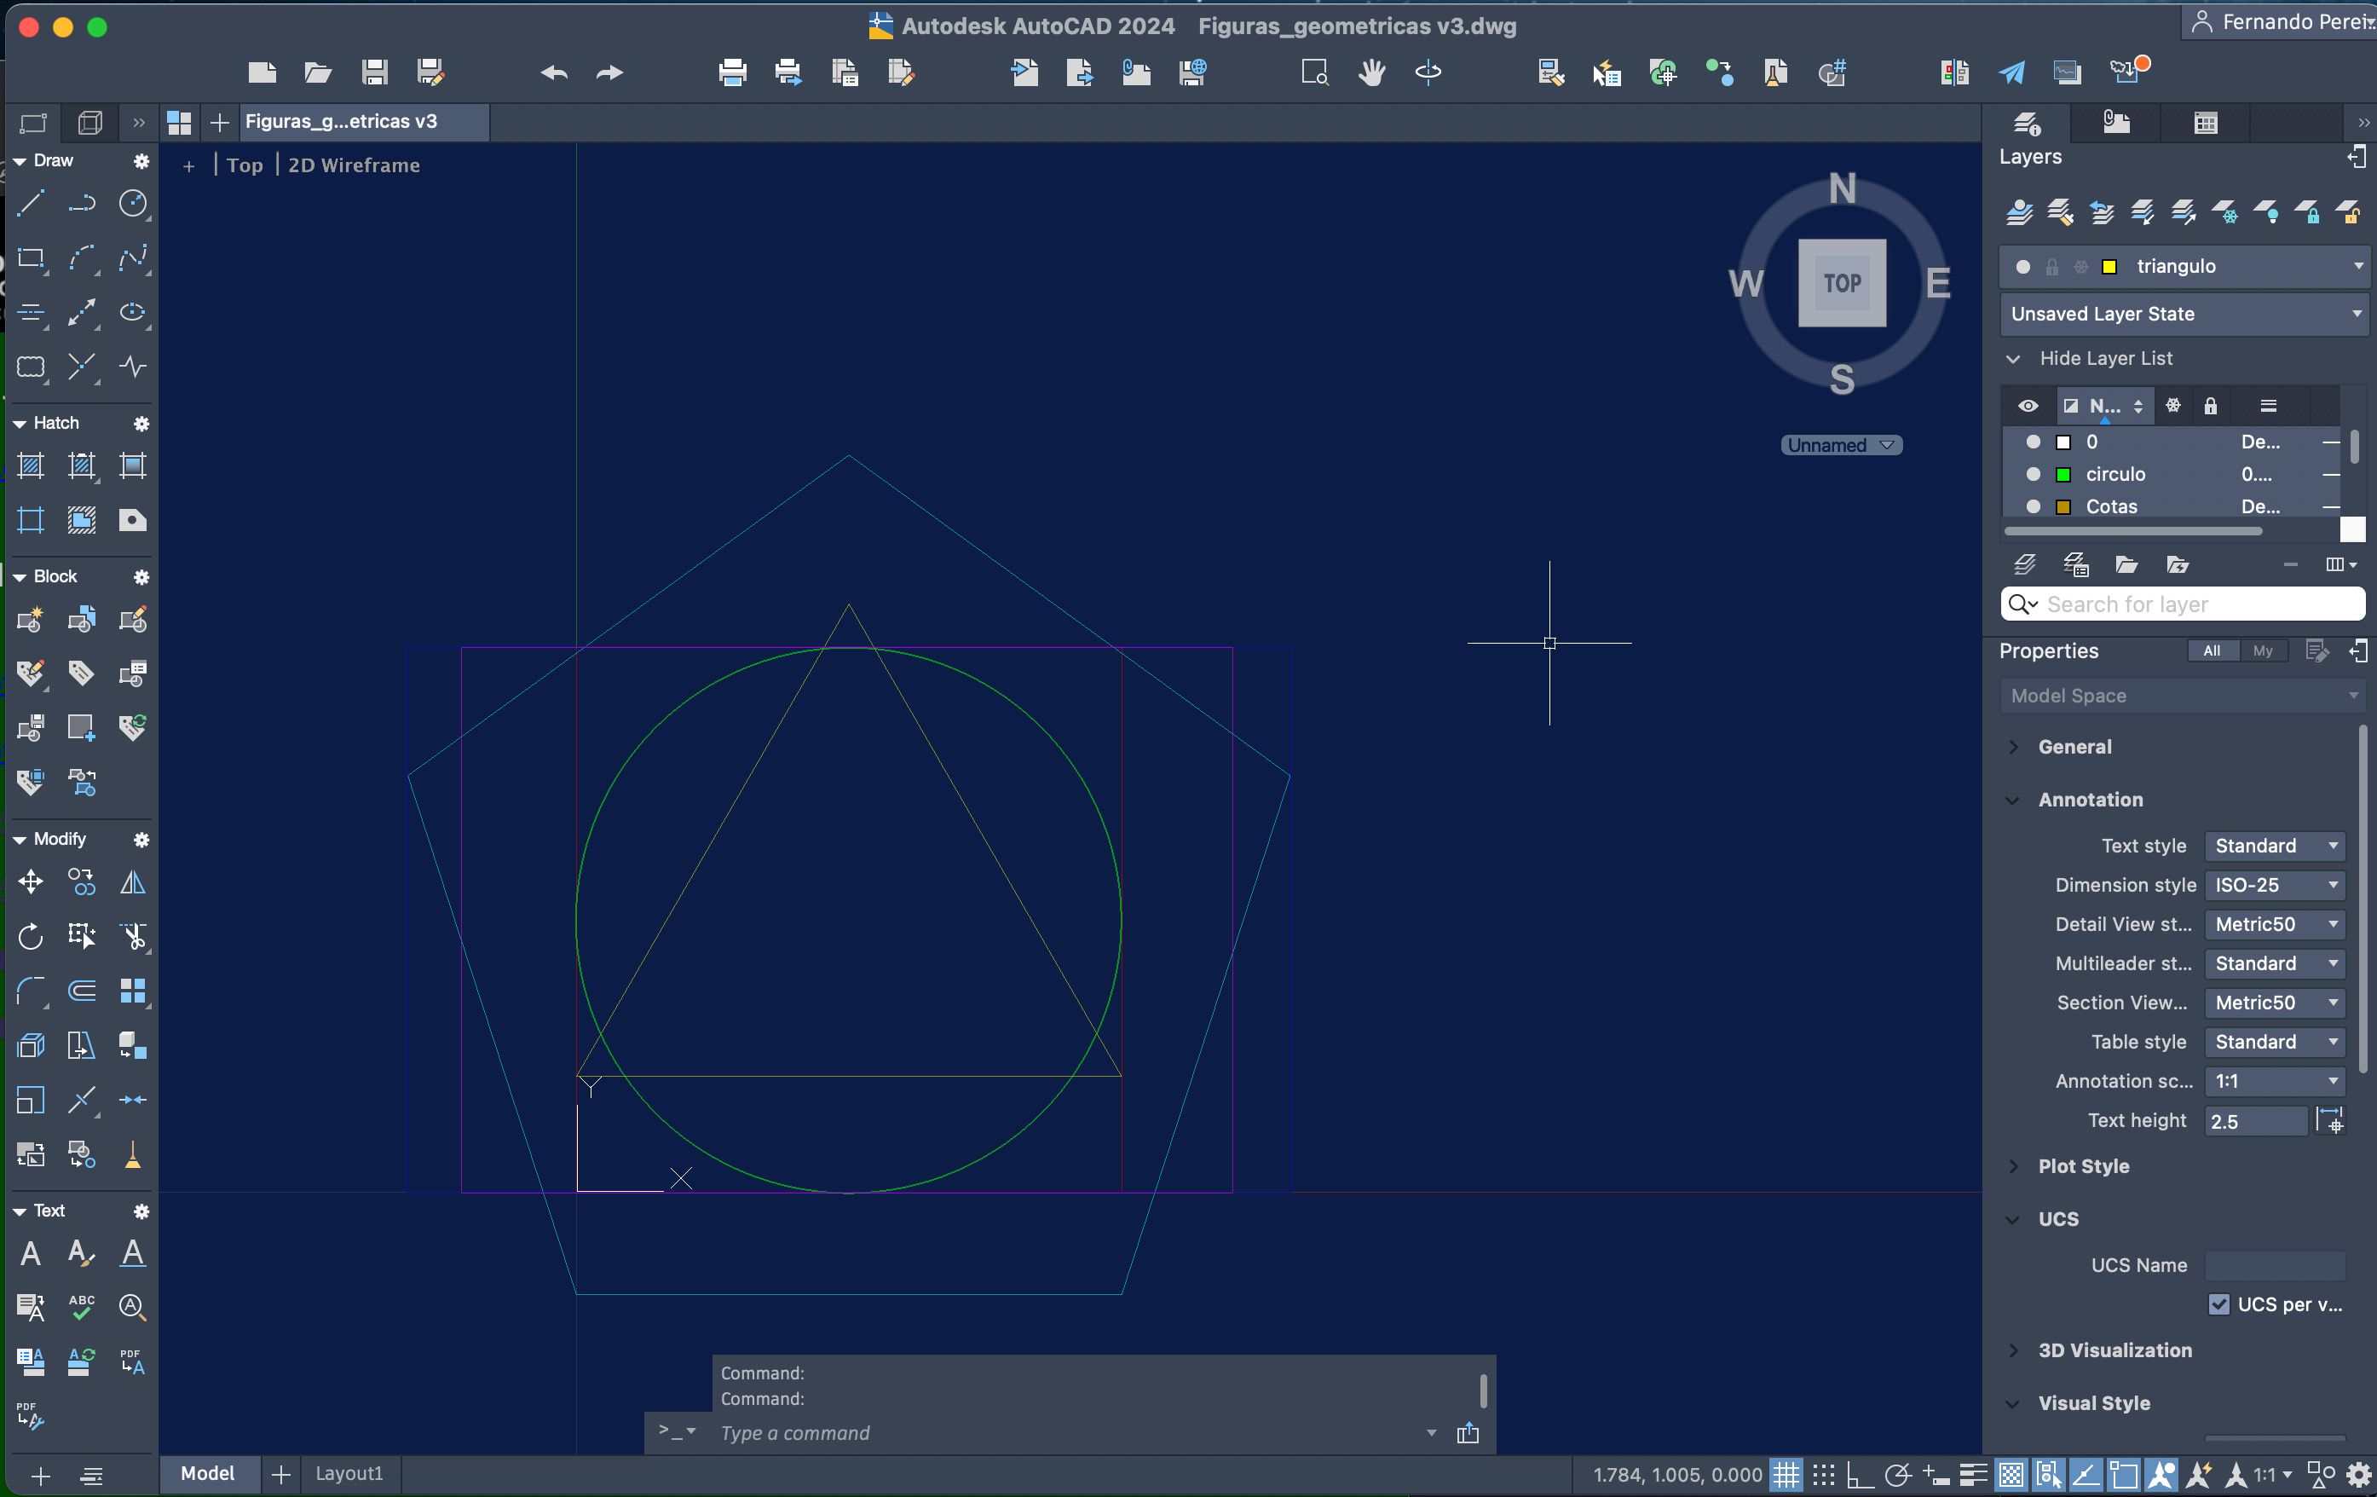This screenshot has width=2377, height=1497.
Task: Click the Cotas layer color swatch
Action: click(x=2063, y=506)
